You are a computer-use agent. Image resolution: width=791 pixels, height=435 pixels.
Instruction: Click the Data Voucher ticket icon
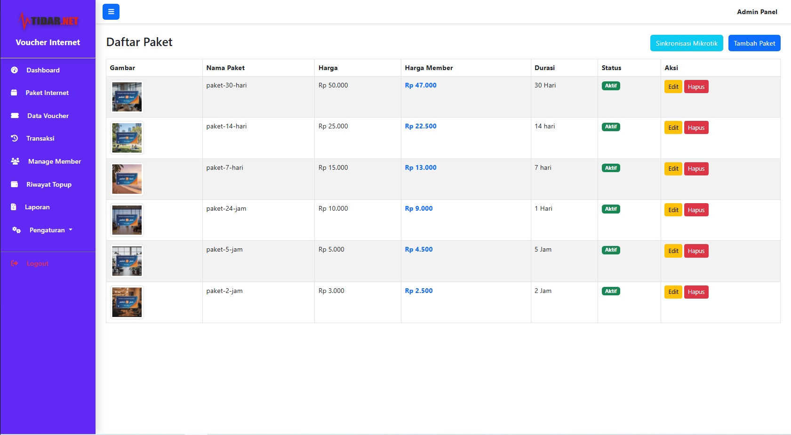coord(15,116)
